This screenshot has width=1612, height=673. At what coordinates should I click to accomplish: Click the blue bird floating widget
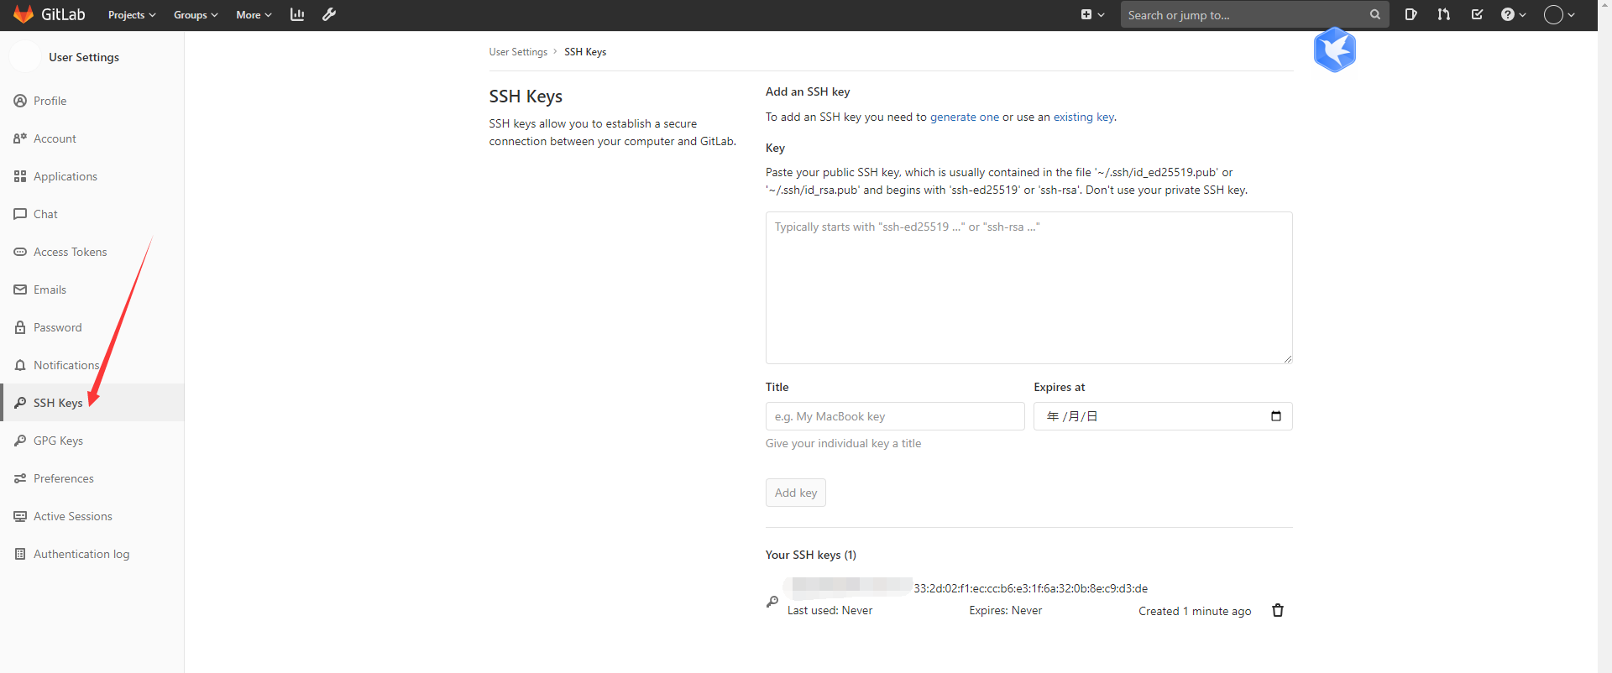[1335, 50]
